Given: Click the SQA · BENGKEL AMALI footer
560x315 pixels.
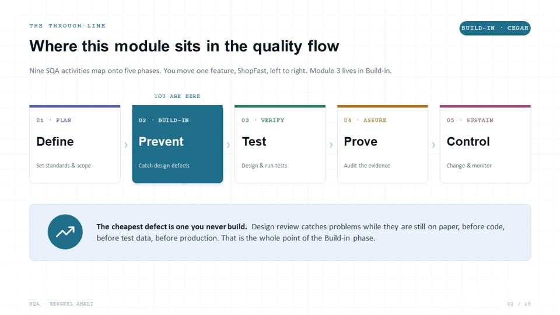Looking at the screenshot, I should tap(61, 303).
